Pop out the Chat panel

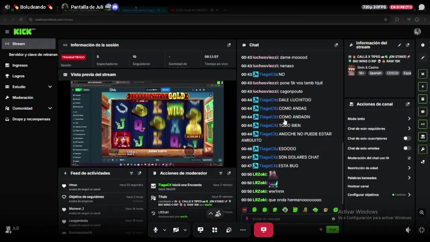pyautogui.click(x=336, y=45)
